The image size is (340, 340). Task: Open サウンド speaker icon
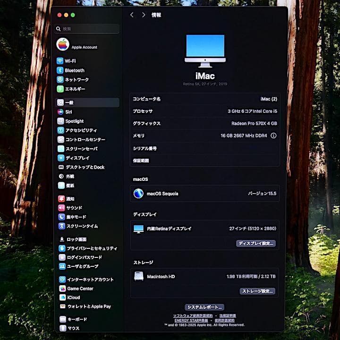click(61, 208)
